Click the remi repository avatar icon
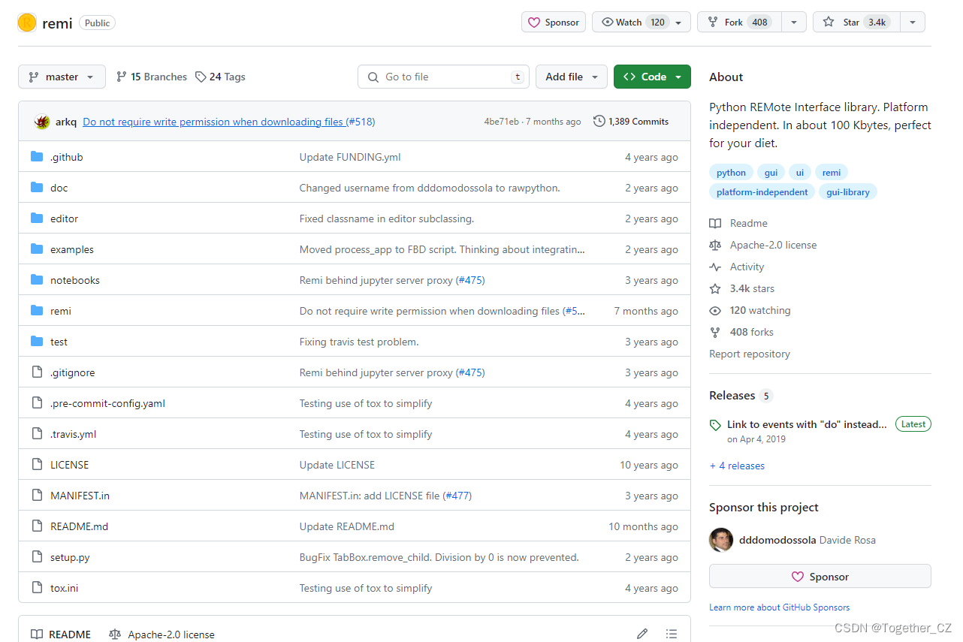The height and width of the screenshot is (642, 963). [x=27, y=23]
